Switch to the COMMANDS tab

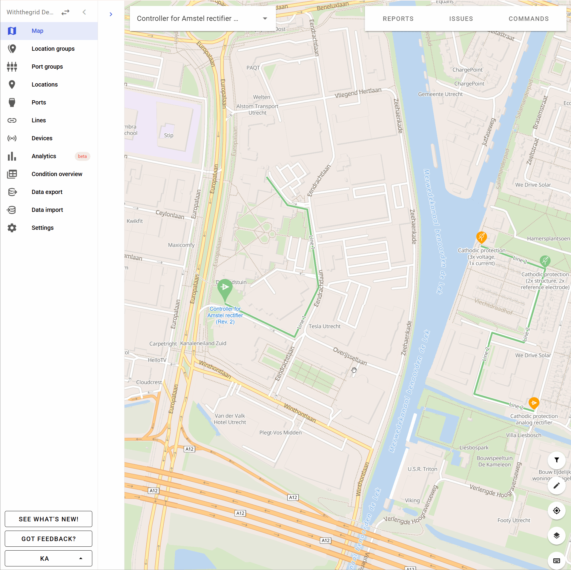click(529, 19)
